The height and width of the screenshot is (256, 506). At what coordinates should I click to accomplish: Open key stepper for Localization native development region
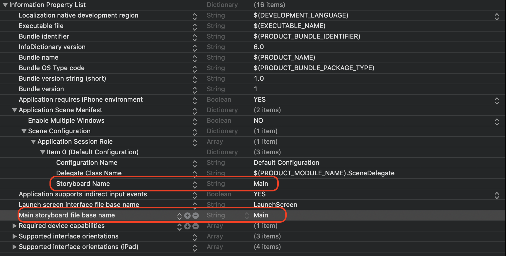coord(195,16)
